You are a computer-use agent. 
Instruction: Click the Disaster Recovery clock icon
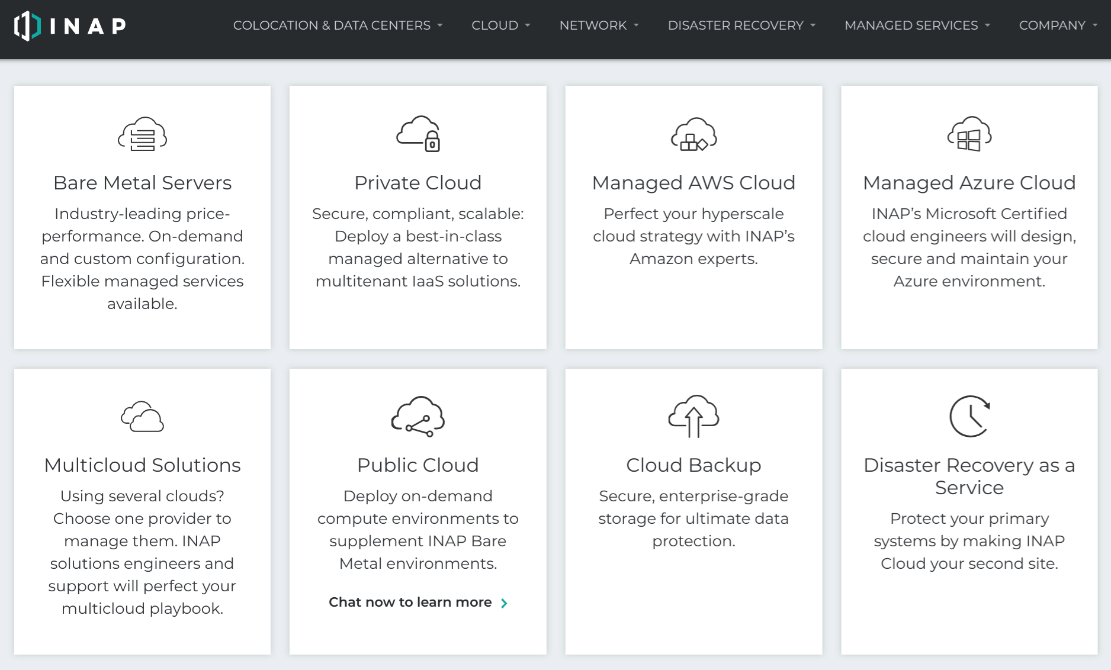click(x=969, y=416)
